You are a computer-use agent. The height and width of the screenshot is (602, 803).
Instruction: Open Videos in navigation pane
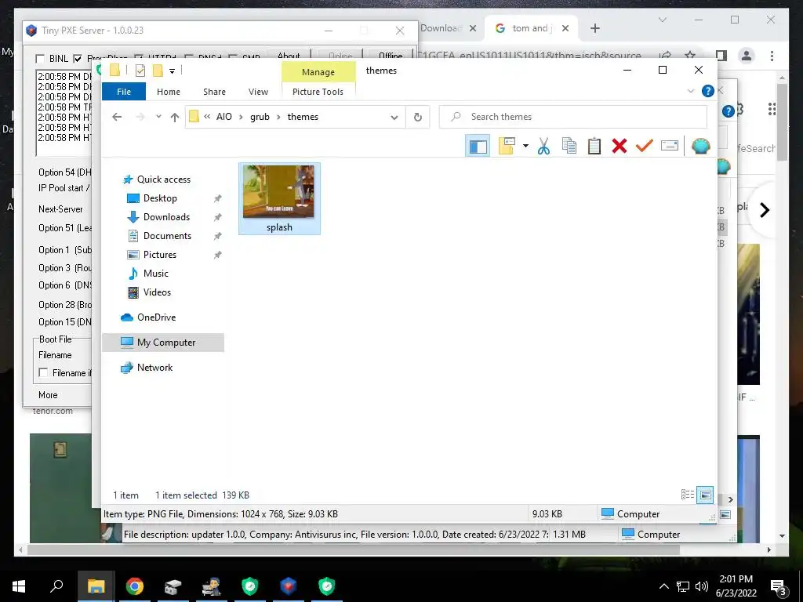pos(157,292)
